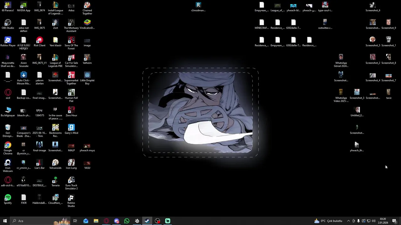401x225 pixels.
Task: Launch NVIDIA App from the desktop
Action: coord(23,7)
